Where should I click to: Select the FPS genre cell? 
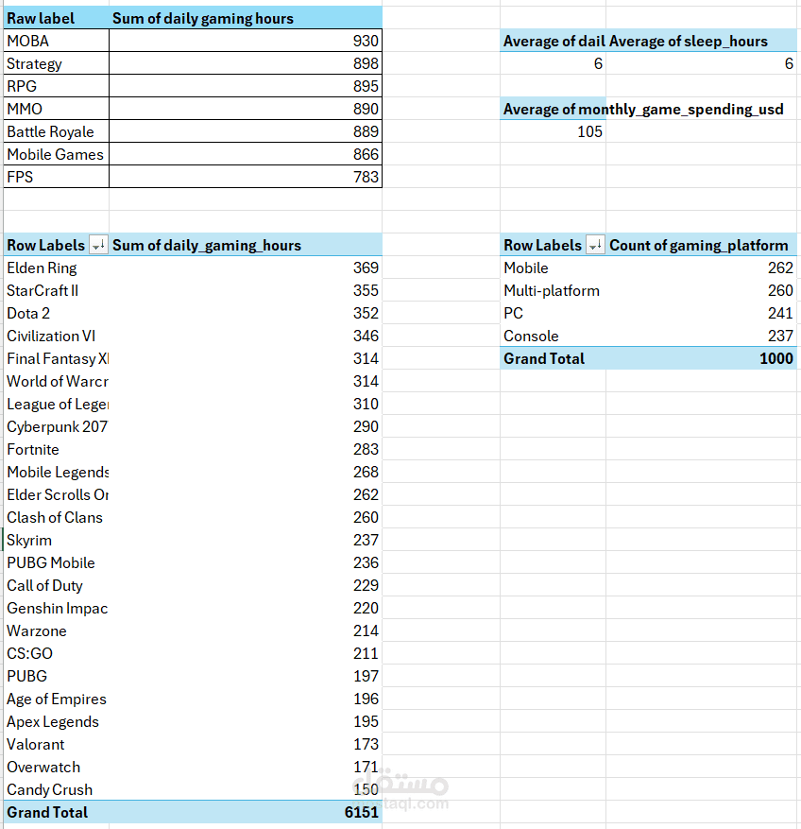pyautogui.click(x=56, y=177)
